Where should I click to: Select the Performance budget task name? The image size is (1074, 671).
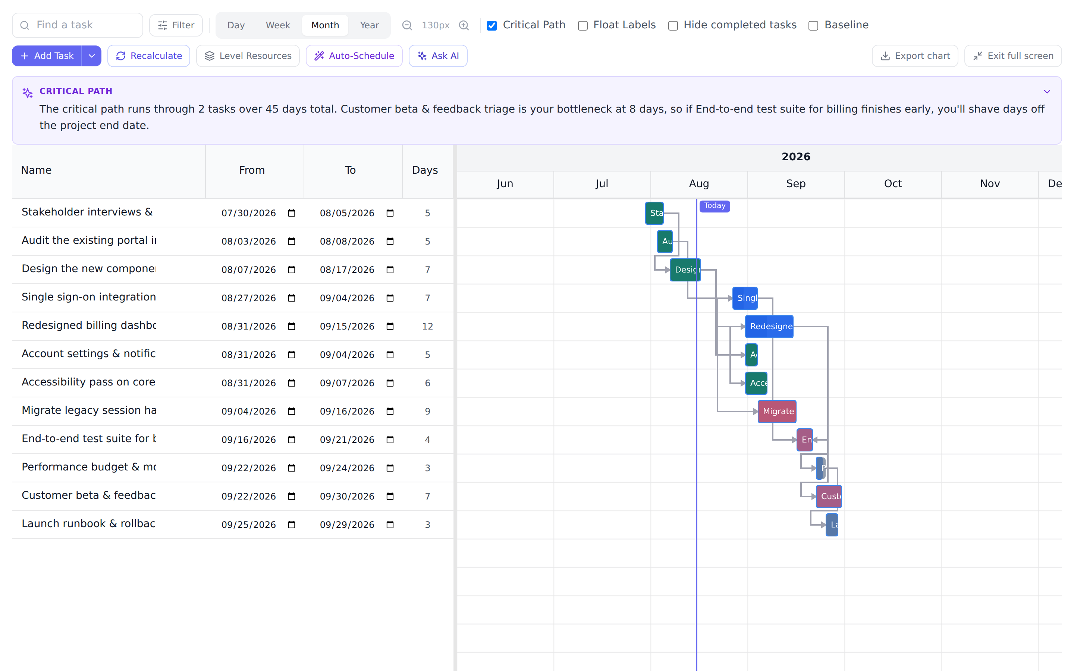coord(89,467)
